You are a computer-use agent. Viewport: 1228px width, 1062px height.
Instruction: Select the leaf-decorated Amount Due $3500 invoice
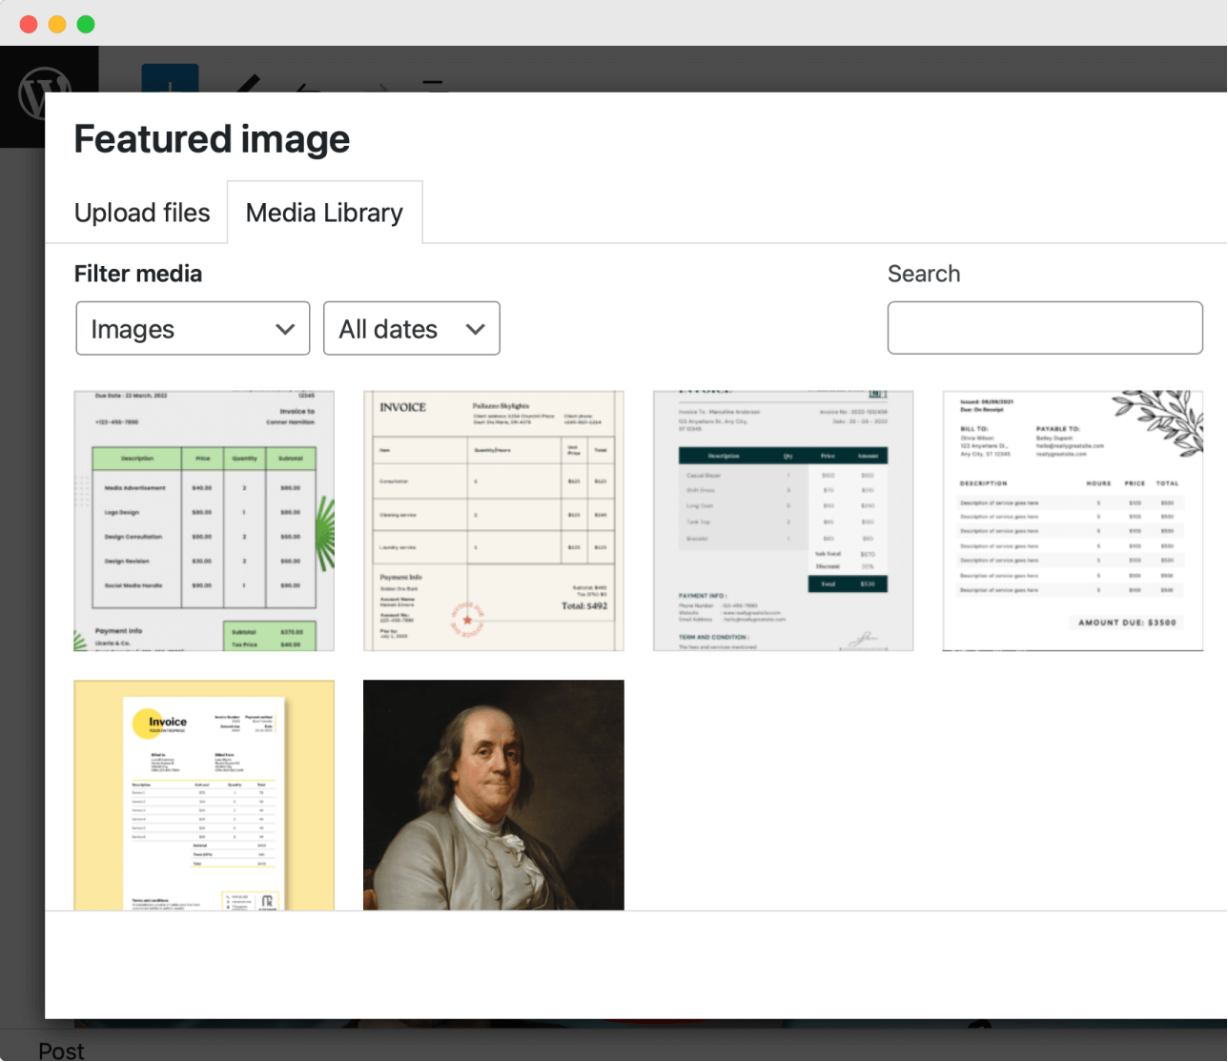click(1073, 521)
